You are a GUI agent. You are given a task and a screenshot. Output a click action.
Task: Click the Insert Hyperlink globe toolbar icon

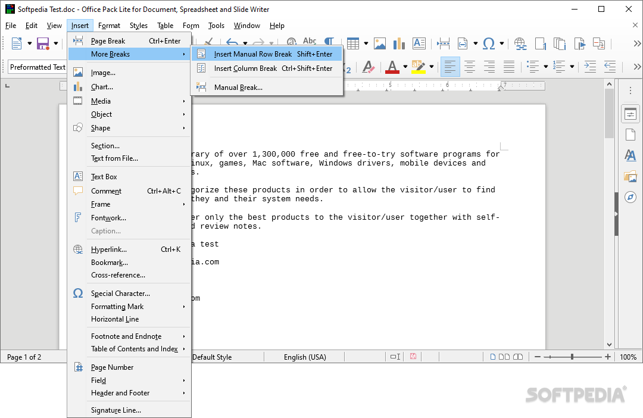tap(520, 43)
